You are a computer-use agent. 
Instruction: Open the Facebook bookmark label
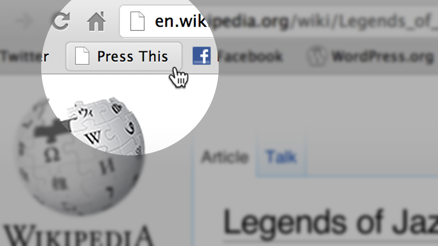coord(250,56)
